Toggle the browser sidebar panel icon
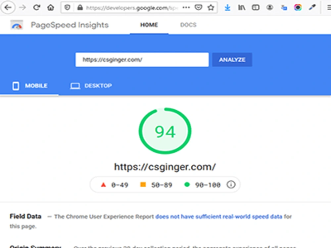 255,7
